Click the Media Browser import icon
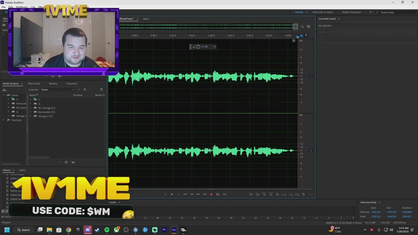This screenshot has width=418, height=235. [4, 89]
